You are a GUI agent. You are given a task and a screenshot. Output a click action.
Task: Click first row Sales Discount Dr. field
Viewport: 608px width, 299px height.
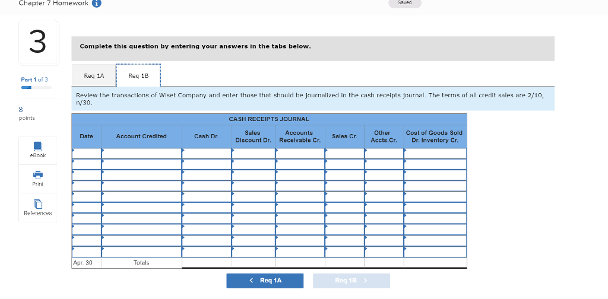coord(254,154)
